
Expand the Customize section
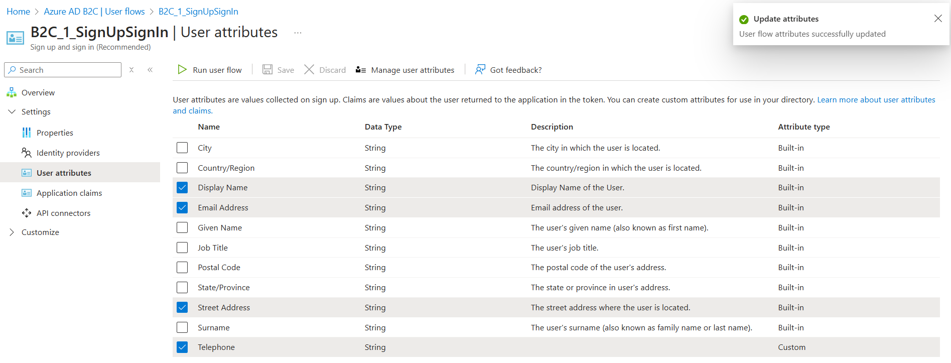(12, 232)
